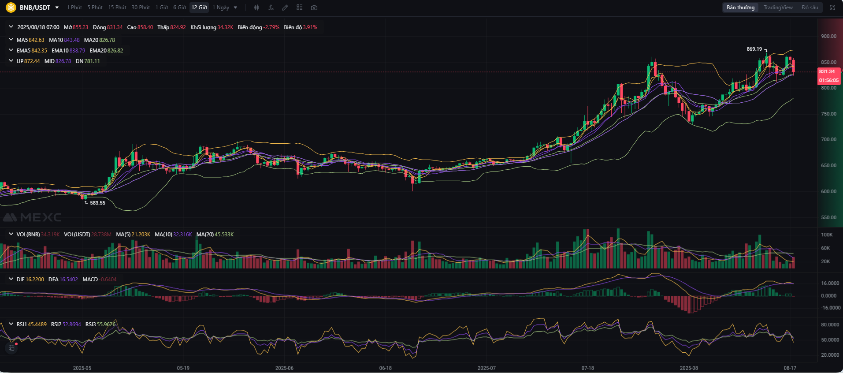
Task: Click the Mở open price 855.23
Action: 81,27
